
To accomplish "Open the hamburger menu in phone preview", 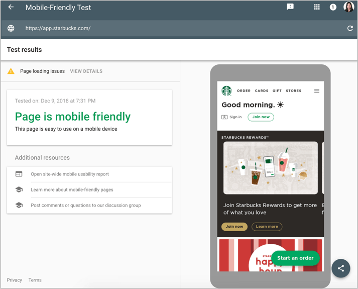I will (316, 91).
